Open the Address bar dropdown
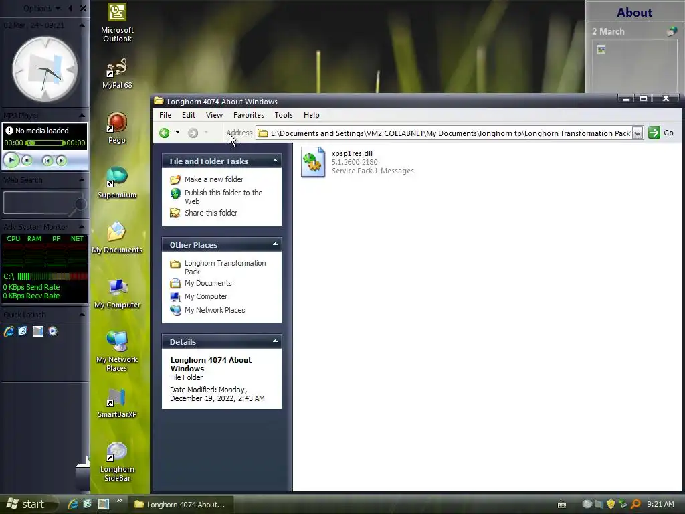Image resolution: width=685 pixels, height=514 pixels. 638,133
